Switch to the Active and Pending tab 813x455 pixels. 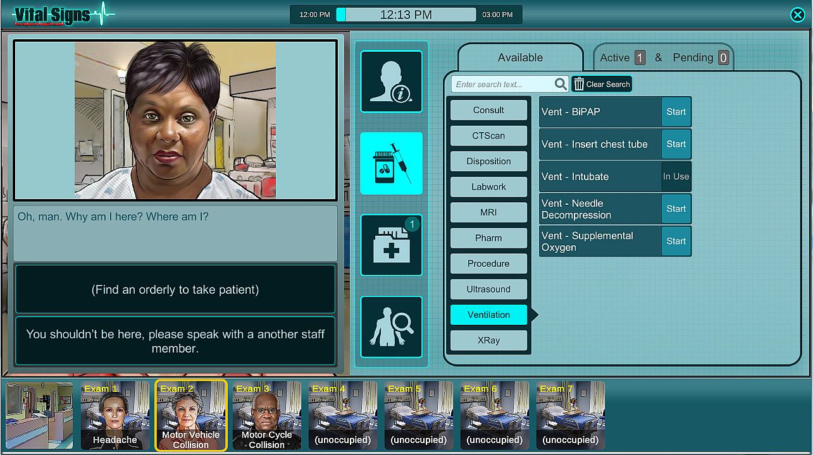[x=664, y=58]
